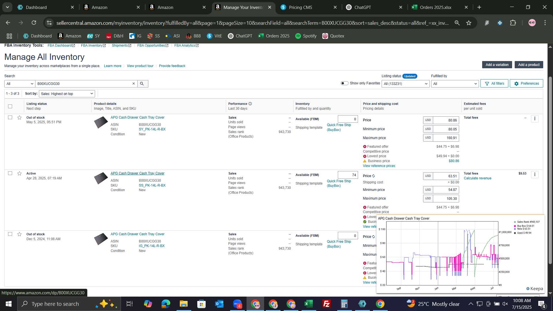Open a new browser tab with plus
This screenshot has height=311, width=553.
tap(479, 7)
